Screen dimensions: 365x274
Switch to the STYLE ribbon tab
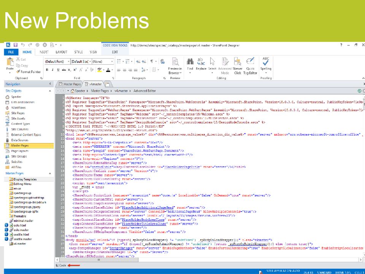pyautogui.click(x=78, y=52)
